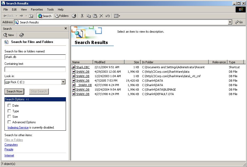Viewport: 247px width, 167px height.
Task: Click the search pane customize icon beside New
Action: [22, 35]
